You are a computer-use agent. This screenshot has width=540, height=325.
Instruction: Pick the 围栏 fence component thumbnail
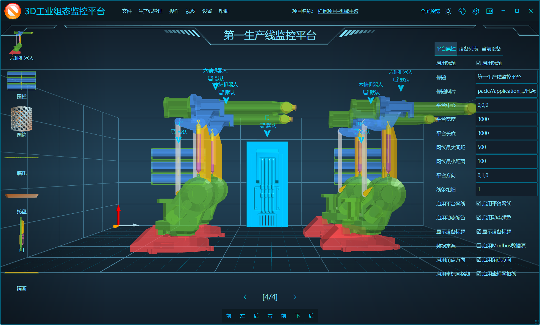(21, 80)
